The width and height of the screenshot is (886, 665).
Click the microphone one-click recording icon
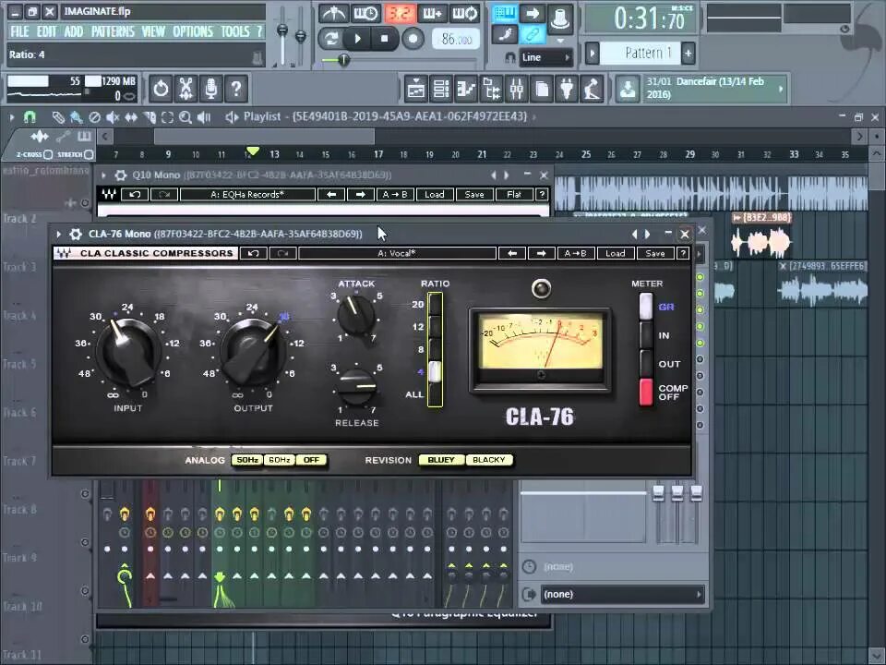(x=210, y=89)
